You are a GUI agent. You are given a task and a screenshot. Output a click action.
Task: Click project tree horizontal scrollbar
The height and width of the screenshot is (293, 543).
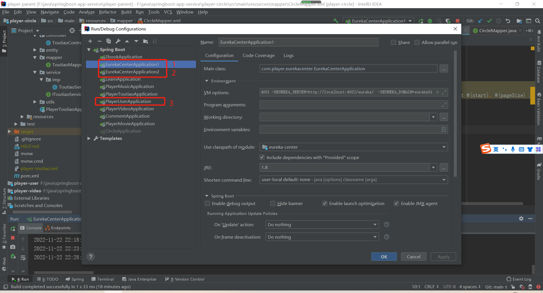(x=42, y=212)
